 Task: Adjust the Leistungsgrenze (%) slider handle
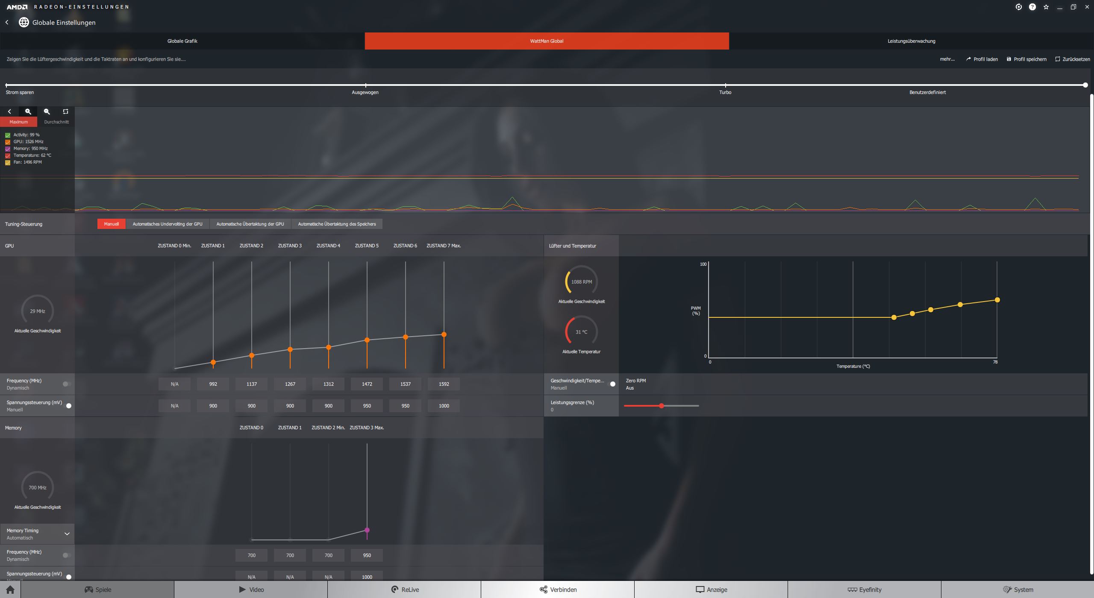coord(661,406)
